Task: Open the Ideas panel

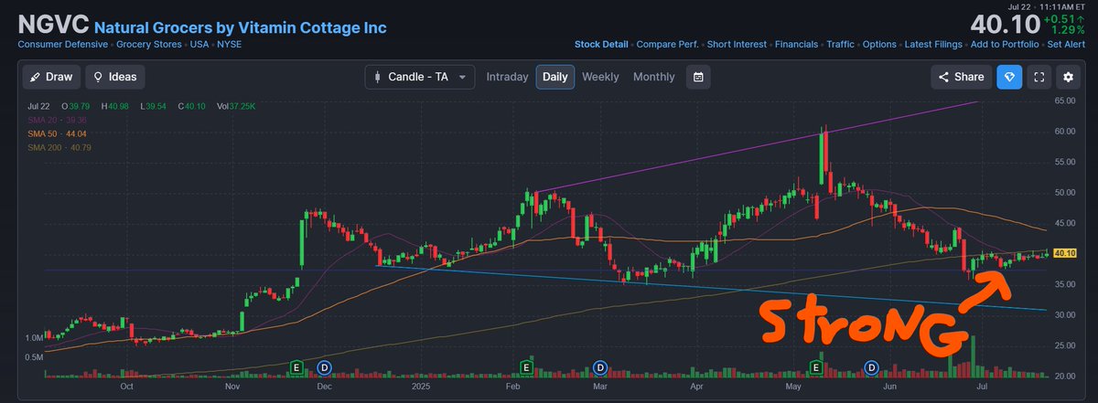Action: point(115,78)
